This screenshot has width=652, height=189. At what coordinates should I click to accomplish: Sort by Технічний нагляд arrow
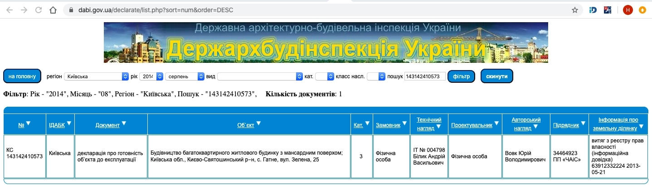click(438, 127)
